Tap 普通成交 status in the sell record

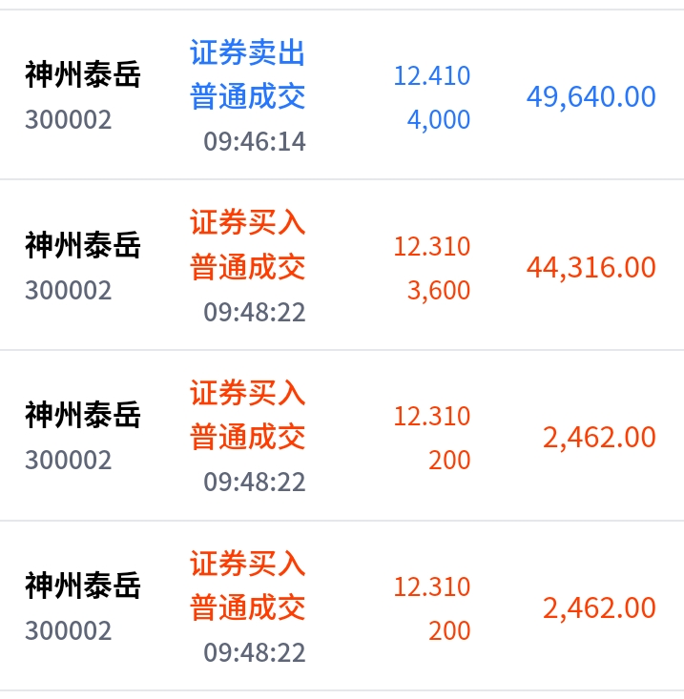pyautogui.click(x=247, y=97)
